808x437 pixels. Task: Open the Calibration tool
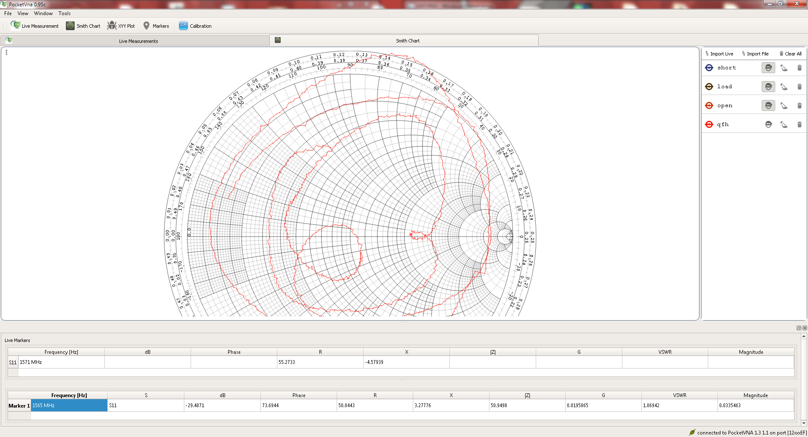point(195,26)
